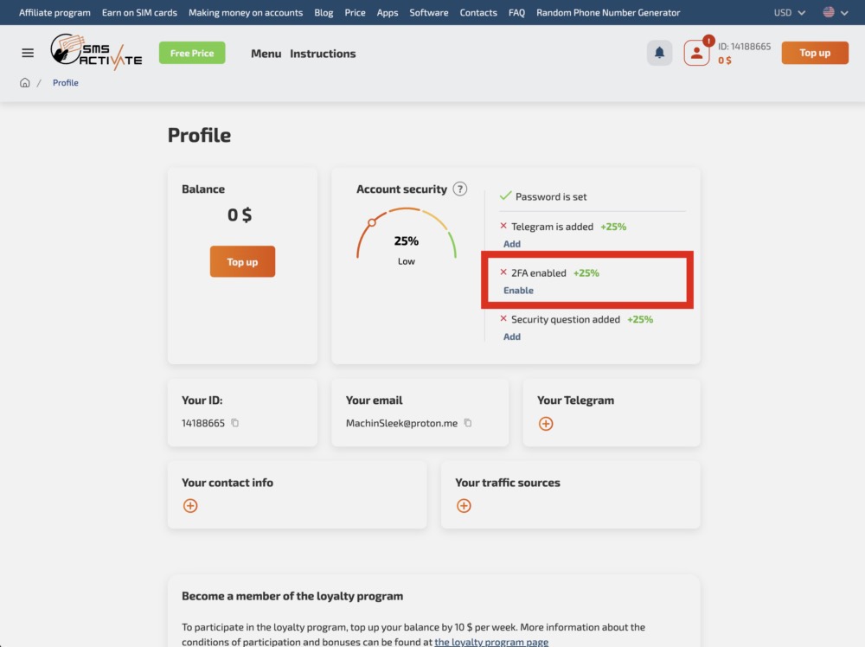
Task: Click Enable under 2FA enabled
Action: [518, 290]
